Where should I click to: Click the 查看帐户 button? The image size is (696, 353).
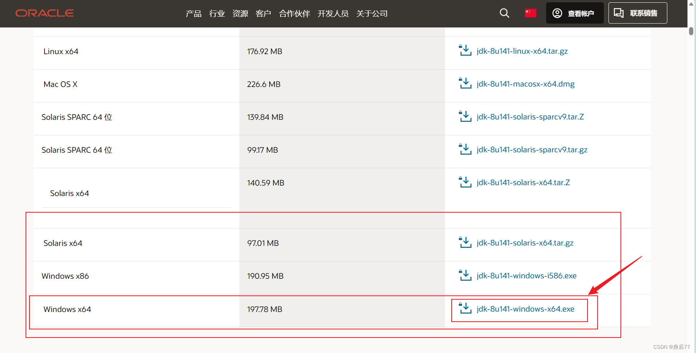[x=575, y=13]
